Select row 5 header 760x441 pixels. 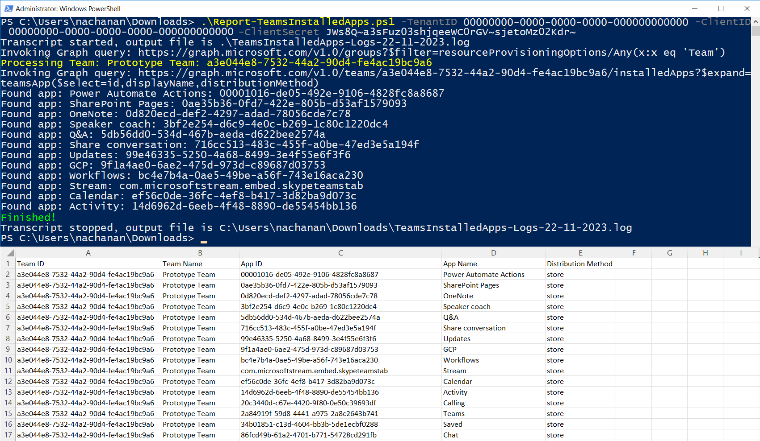pos(8,306)
